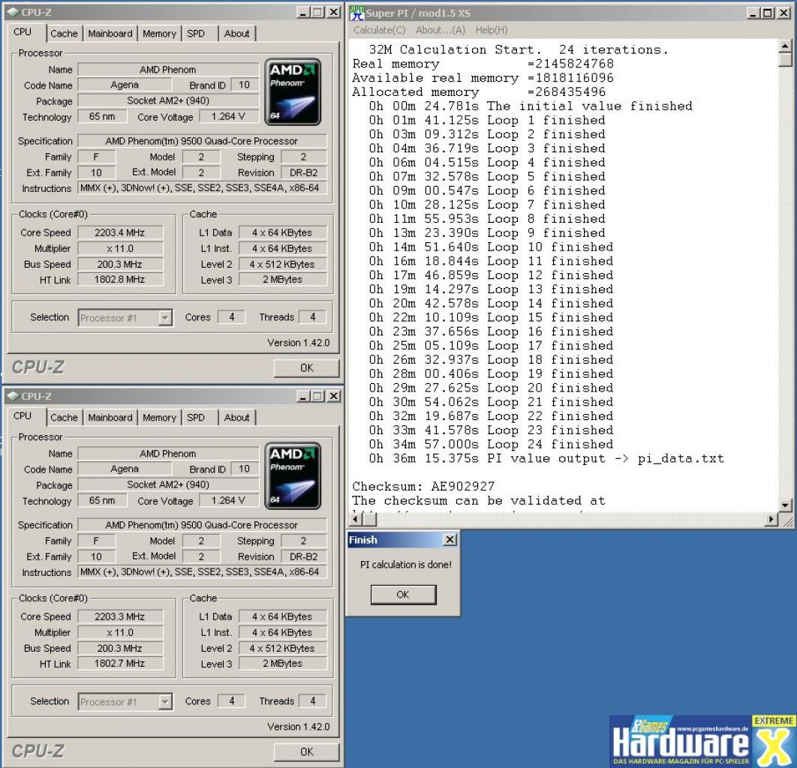
Task: Open Processor #1 dropdown in top CPU-Z
Action: pyautogui.click(x=164, y=318)
